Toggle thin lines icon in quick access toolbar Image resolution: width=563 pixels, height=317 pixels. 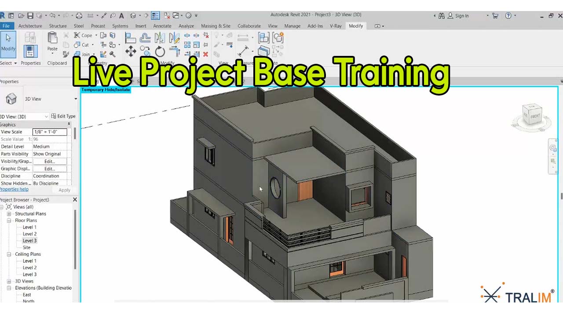pyautogui.click(x=155, y=15)
